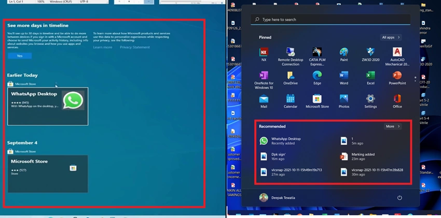Launch Remote Desktop Connection pinned app
Viewport: 441px width, 218px height.
coord(290,56)
